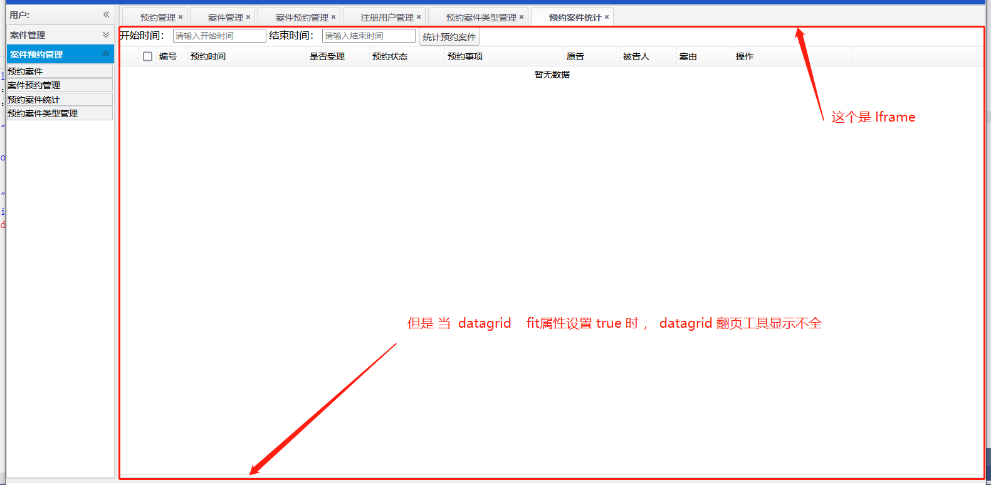Image resolution: width=991 pixels, height=485 pixels.
Task: Focus the 结束时间 input field
Action: coord(369,36)
